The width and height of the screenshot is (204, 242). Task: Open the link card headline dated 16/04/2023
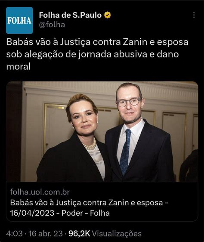coord(89,208)
